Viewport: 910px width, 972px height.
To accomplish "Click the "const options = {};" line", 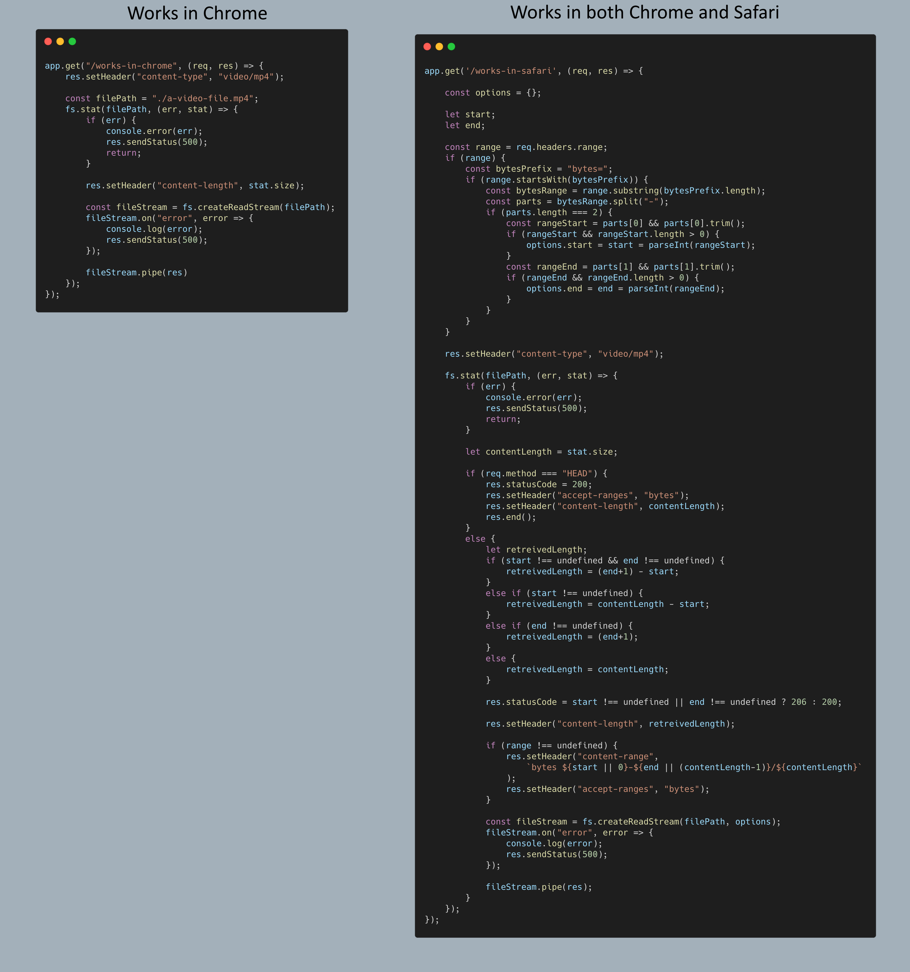I will coord(492,93).
